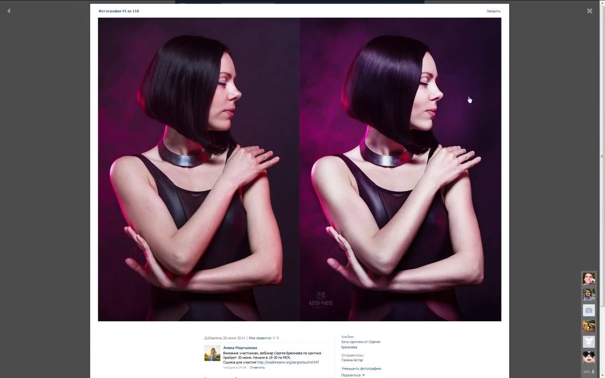This screenshot has height=378, width=605.
Task: Click Уменьшить фотографию to shrink the photo
Action: point(361,369)
